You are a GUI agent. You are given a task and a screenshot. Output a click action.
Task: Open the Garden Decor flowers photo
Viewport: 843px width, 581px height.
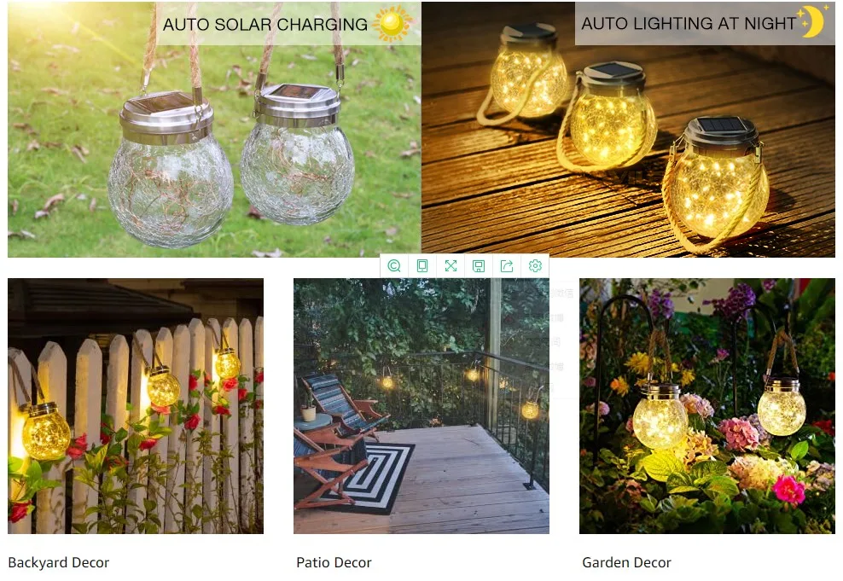[x=707, y=406]
